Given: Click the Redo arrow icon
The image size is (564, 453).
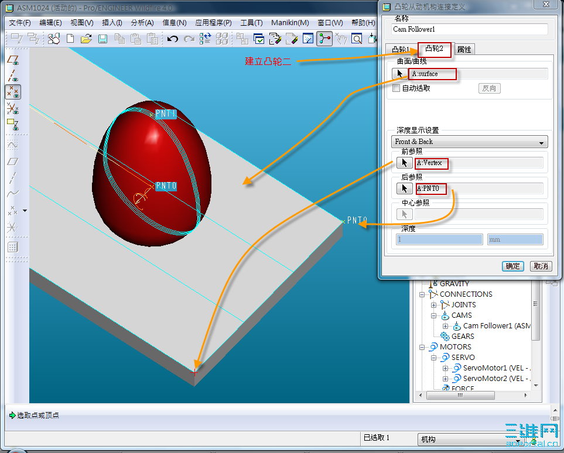Looking at the screenshot, I should coord(189,39).
